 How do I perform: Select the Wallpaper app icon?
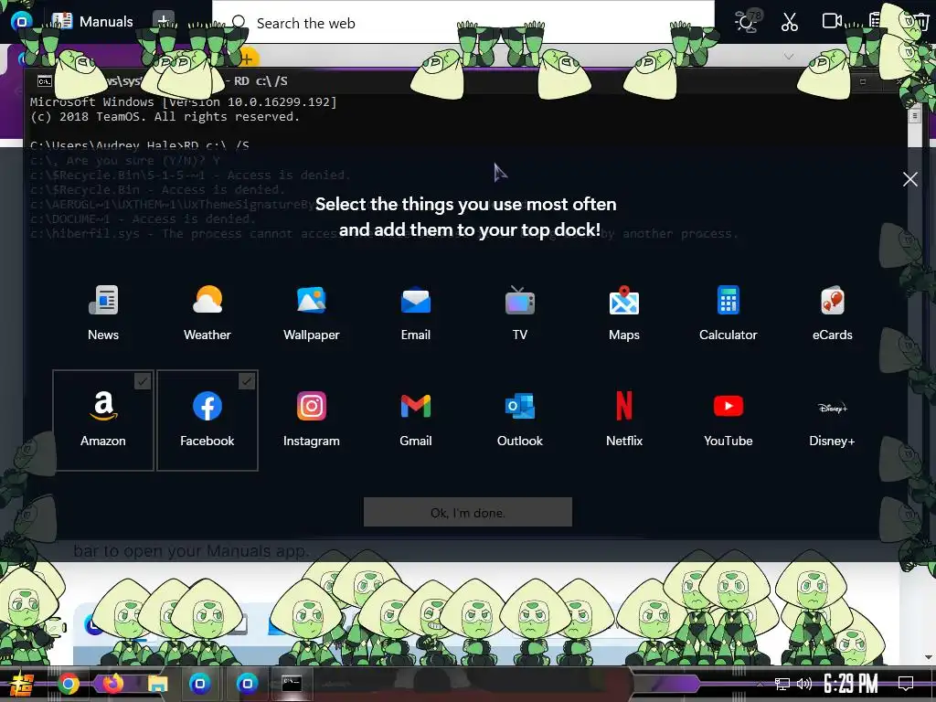coord(312,300)
